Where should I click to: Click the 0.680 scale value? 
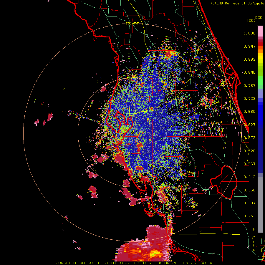click(249, 112)
